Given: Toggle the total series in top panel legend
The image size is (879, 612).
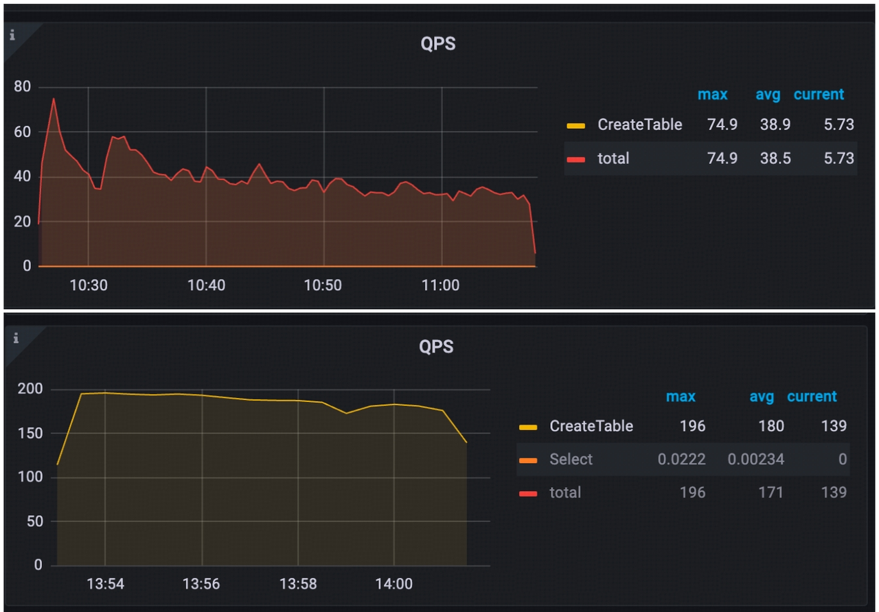Looking at the screenshot, I should click(x=611, y=158).
